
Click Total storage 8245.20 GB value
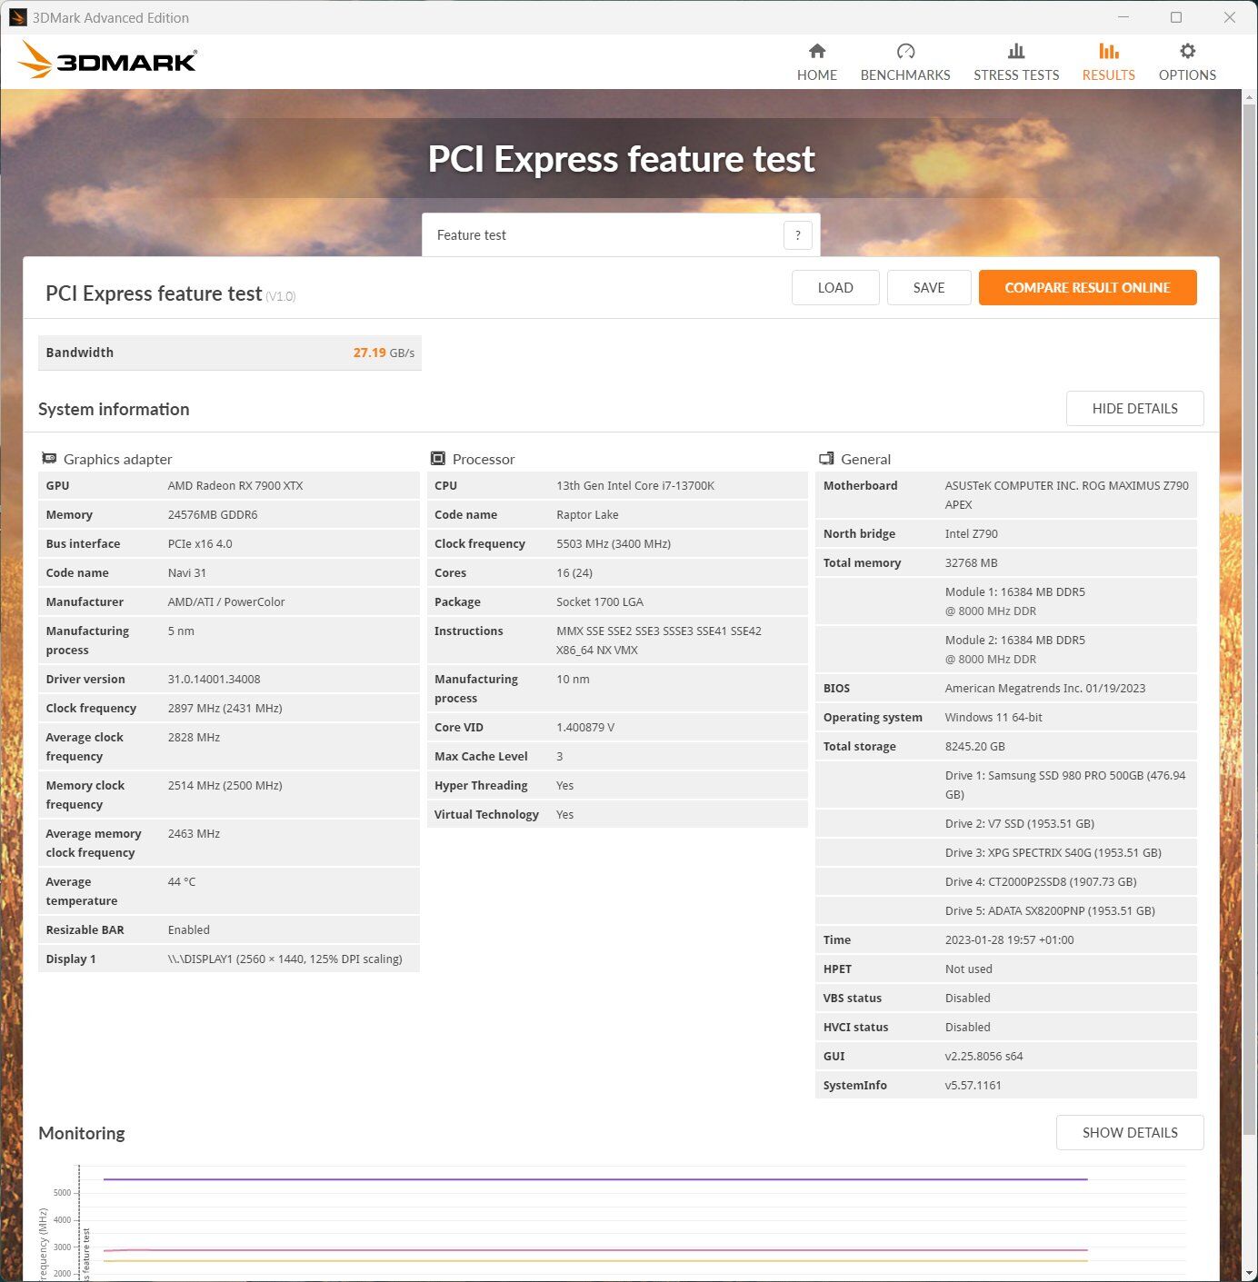[974, 747]
